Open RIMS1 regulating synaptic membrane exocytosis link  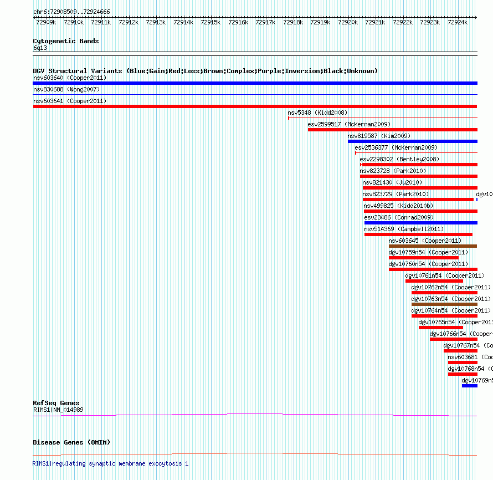point(110,463)
